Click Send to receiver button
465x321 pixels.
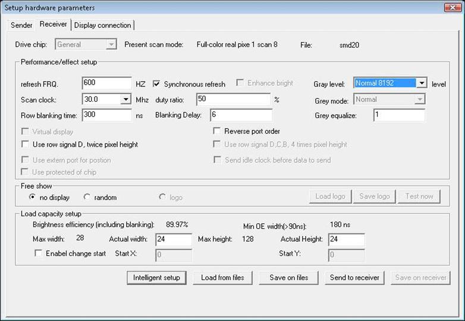pyautogui.click(x=354, y=278)
